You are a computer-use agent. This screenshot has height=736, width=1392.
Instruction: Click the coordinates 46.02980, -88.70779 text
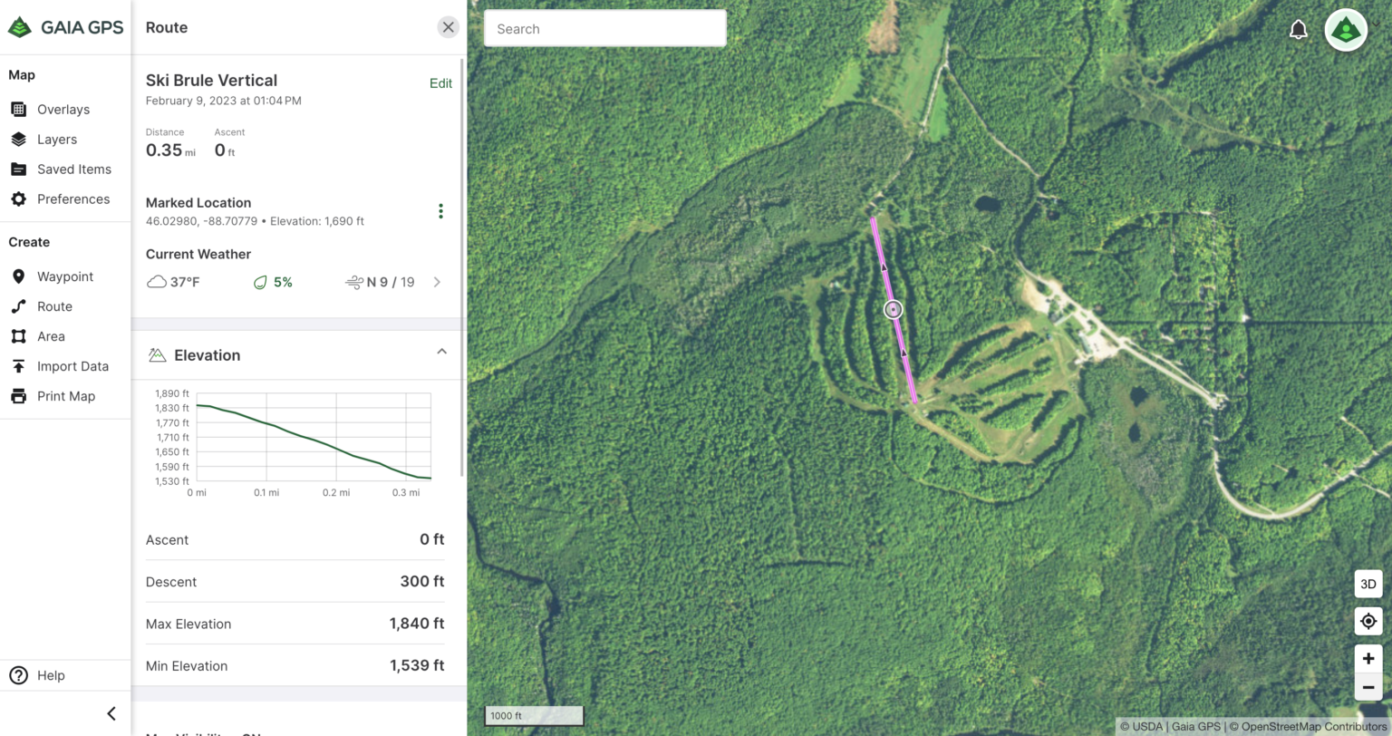204,221
